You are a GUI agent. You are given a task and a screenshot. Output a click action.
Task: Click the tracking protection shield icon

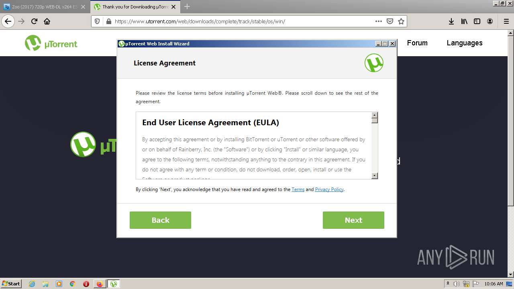98,21
